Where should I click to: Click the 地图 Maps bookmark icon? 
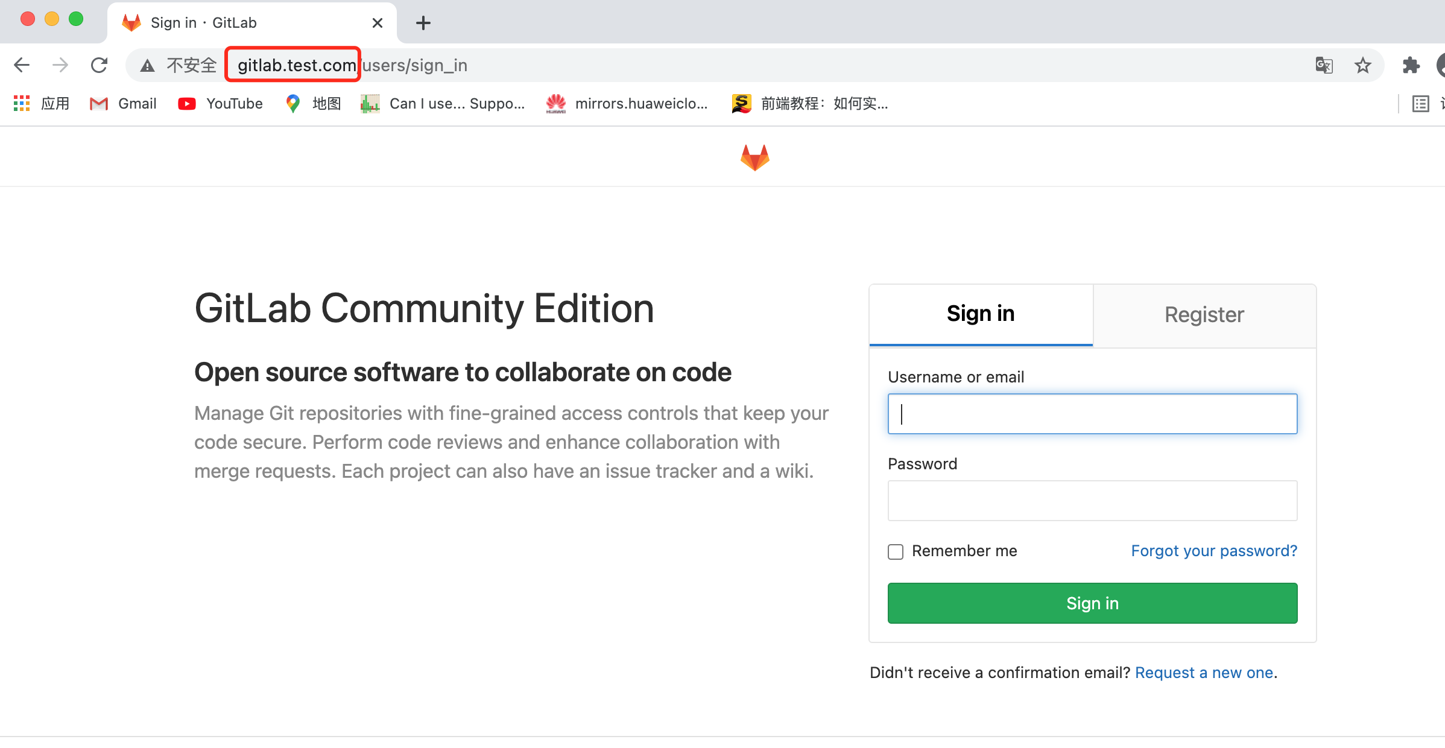click(293, 103)
